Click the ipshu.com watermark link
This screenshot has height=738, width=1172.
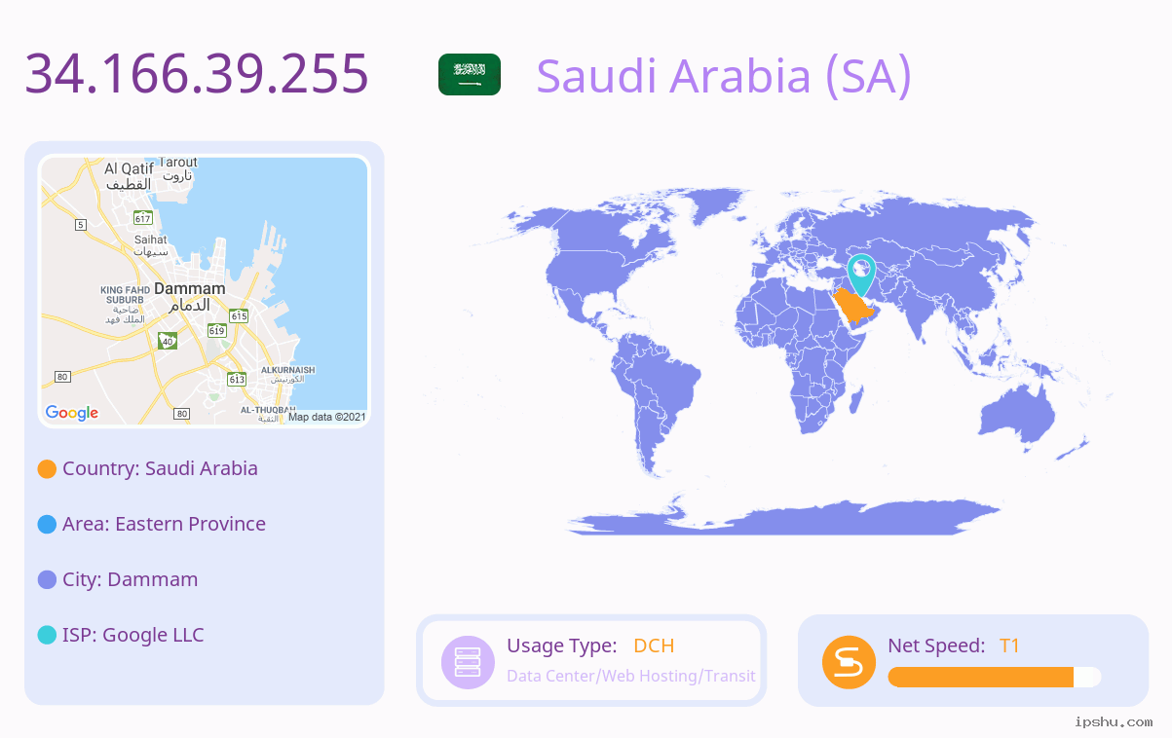point(1114,722)
